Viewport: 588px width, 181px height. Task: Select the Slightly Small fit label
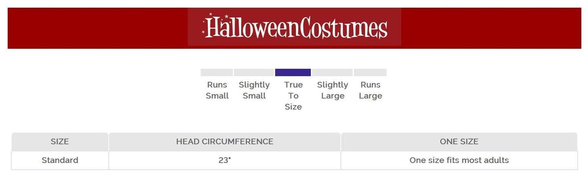point(254,90)
